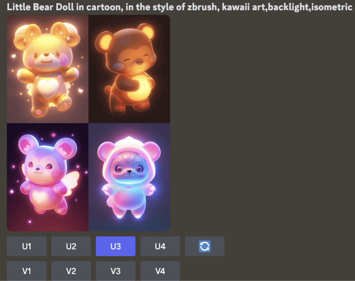Create variations of image two with V2

71,271
